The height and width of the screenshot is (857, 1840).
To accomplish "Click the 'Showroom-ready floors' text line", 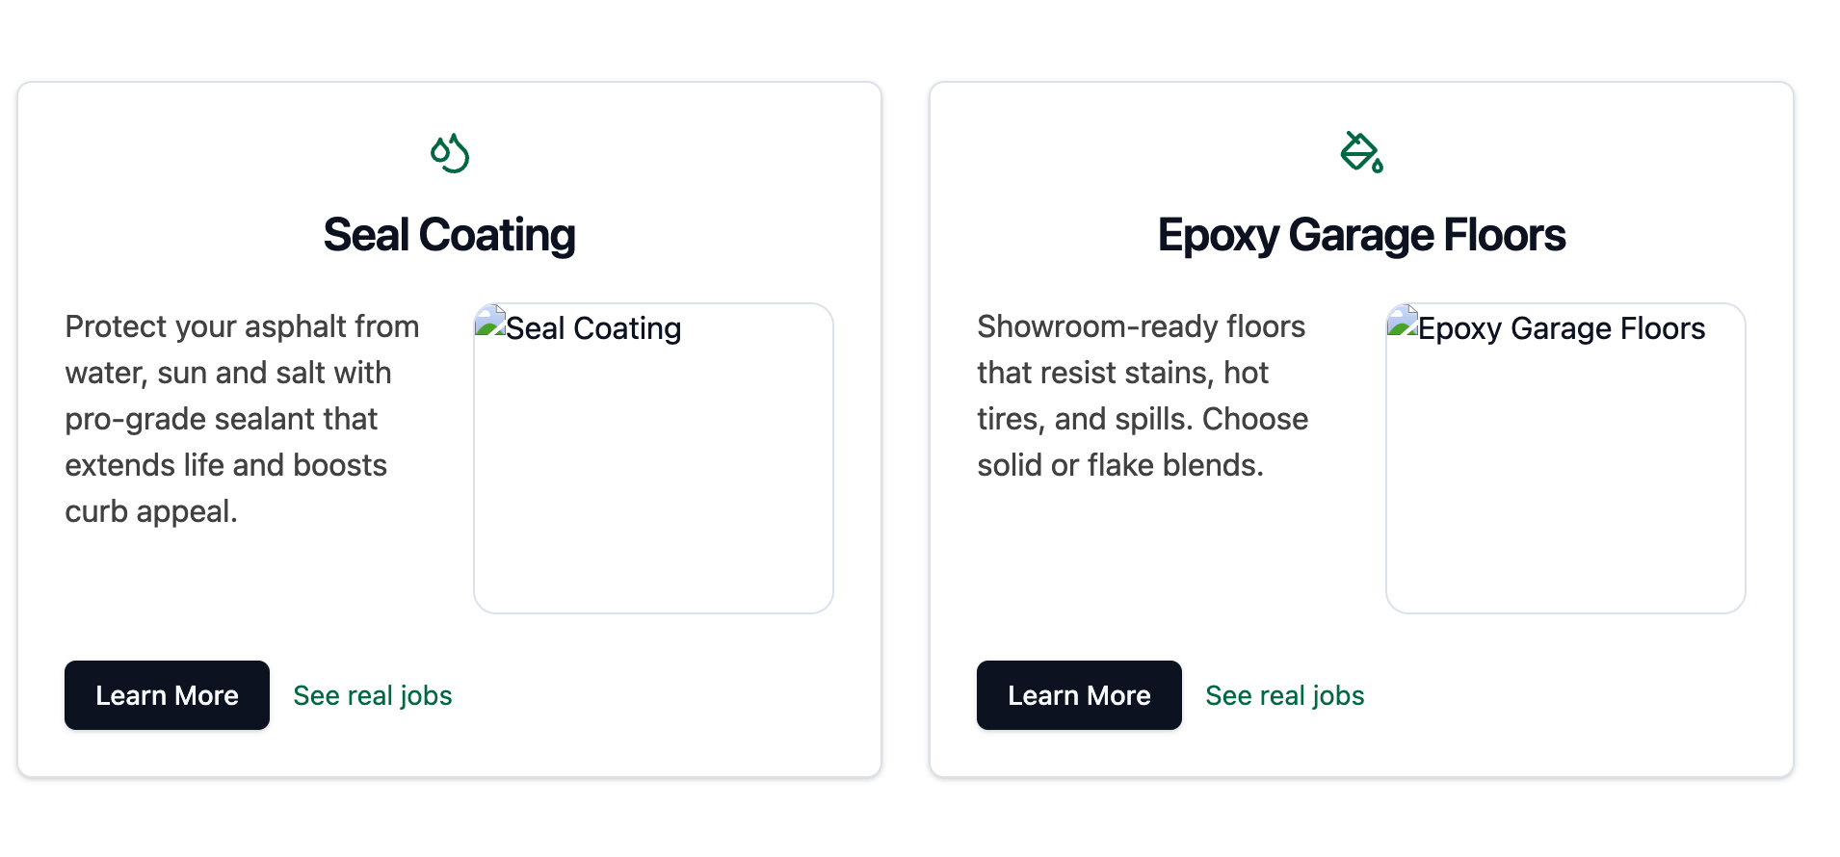I will pos(1141,326).
